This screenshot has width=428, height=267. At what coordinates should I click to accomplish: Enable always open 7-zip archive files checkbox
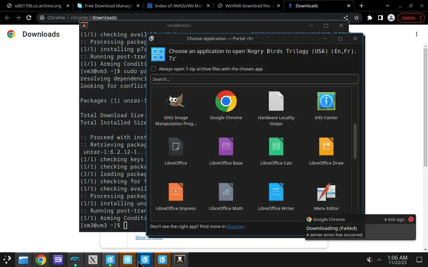click(153, 69)
